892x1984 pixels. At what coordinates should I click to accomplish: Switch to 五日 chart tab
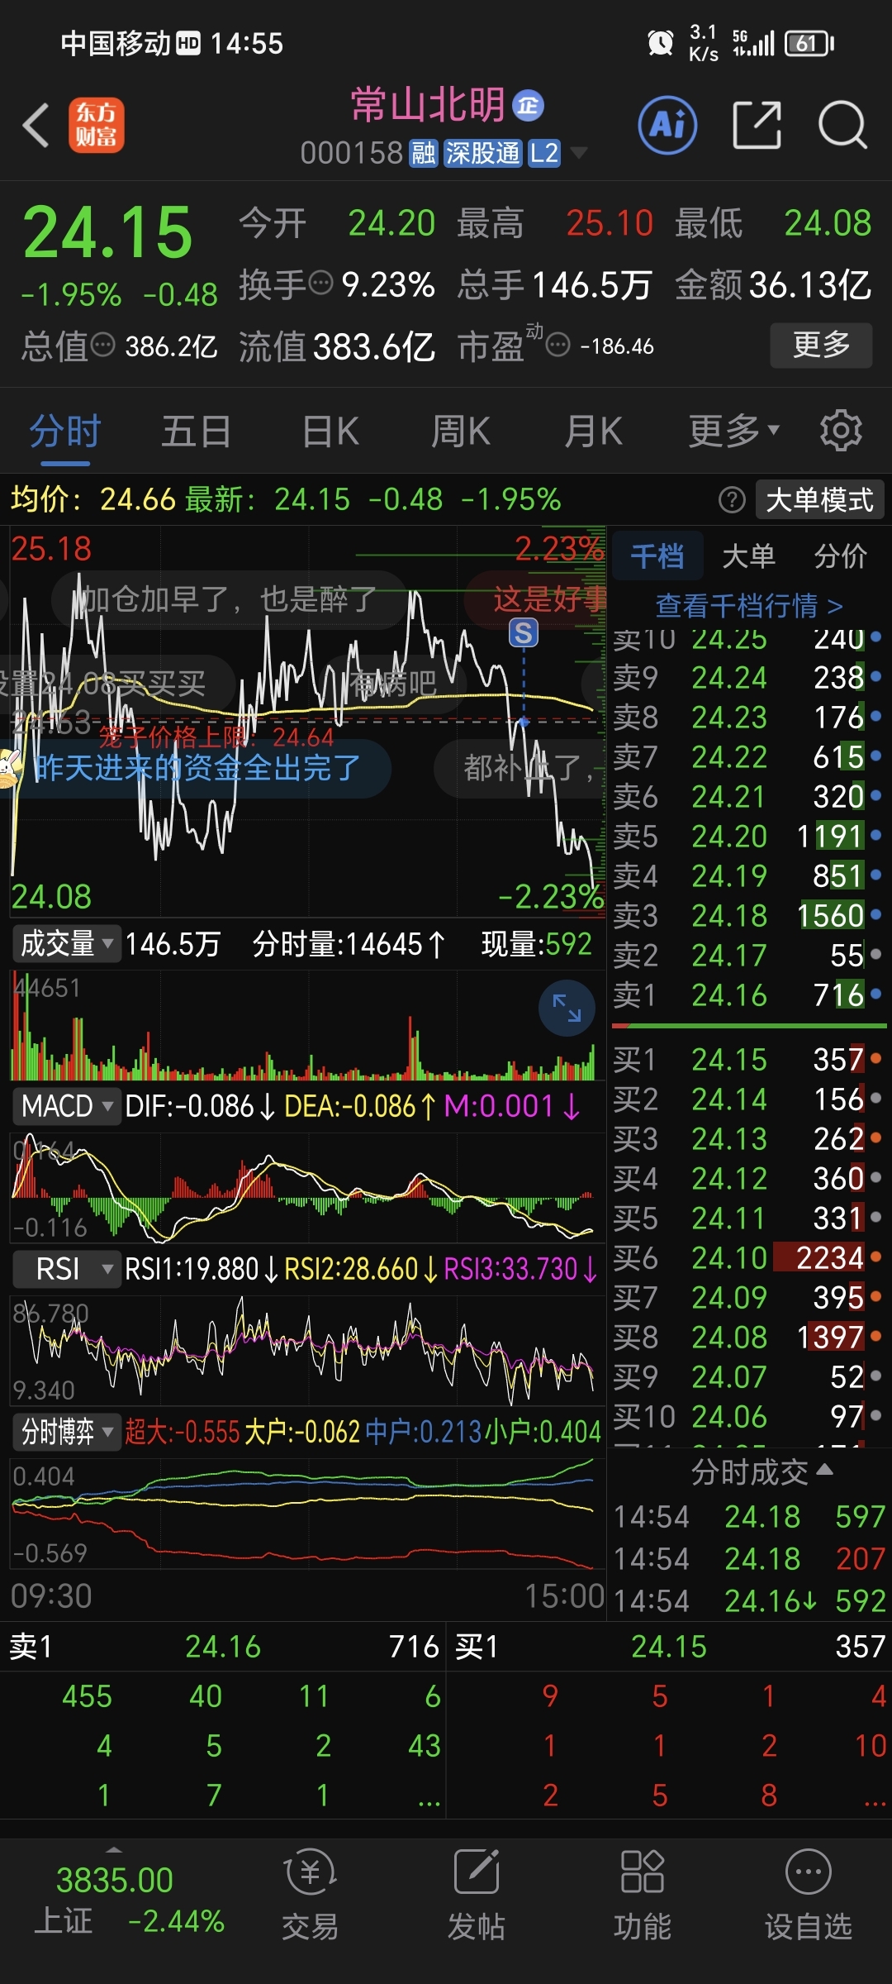pyautogui.click(x=197, y=431)
